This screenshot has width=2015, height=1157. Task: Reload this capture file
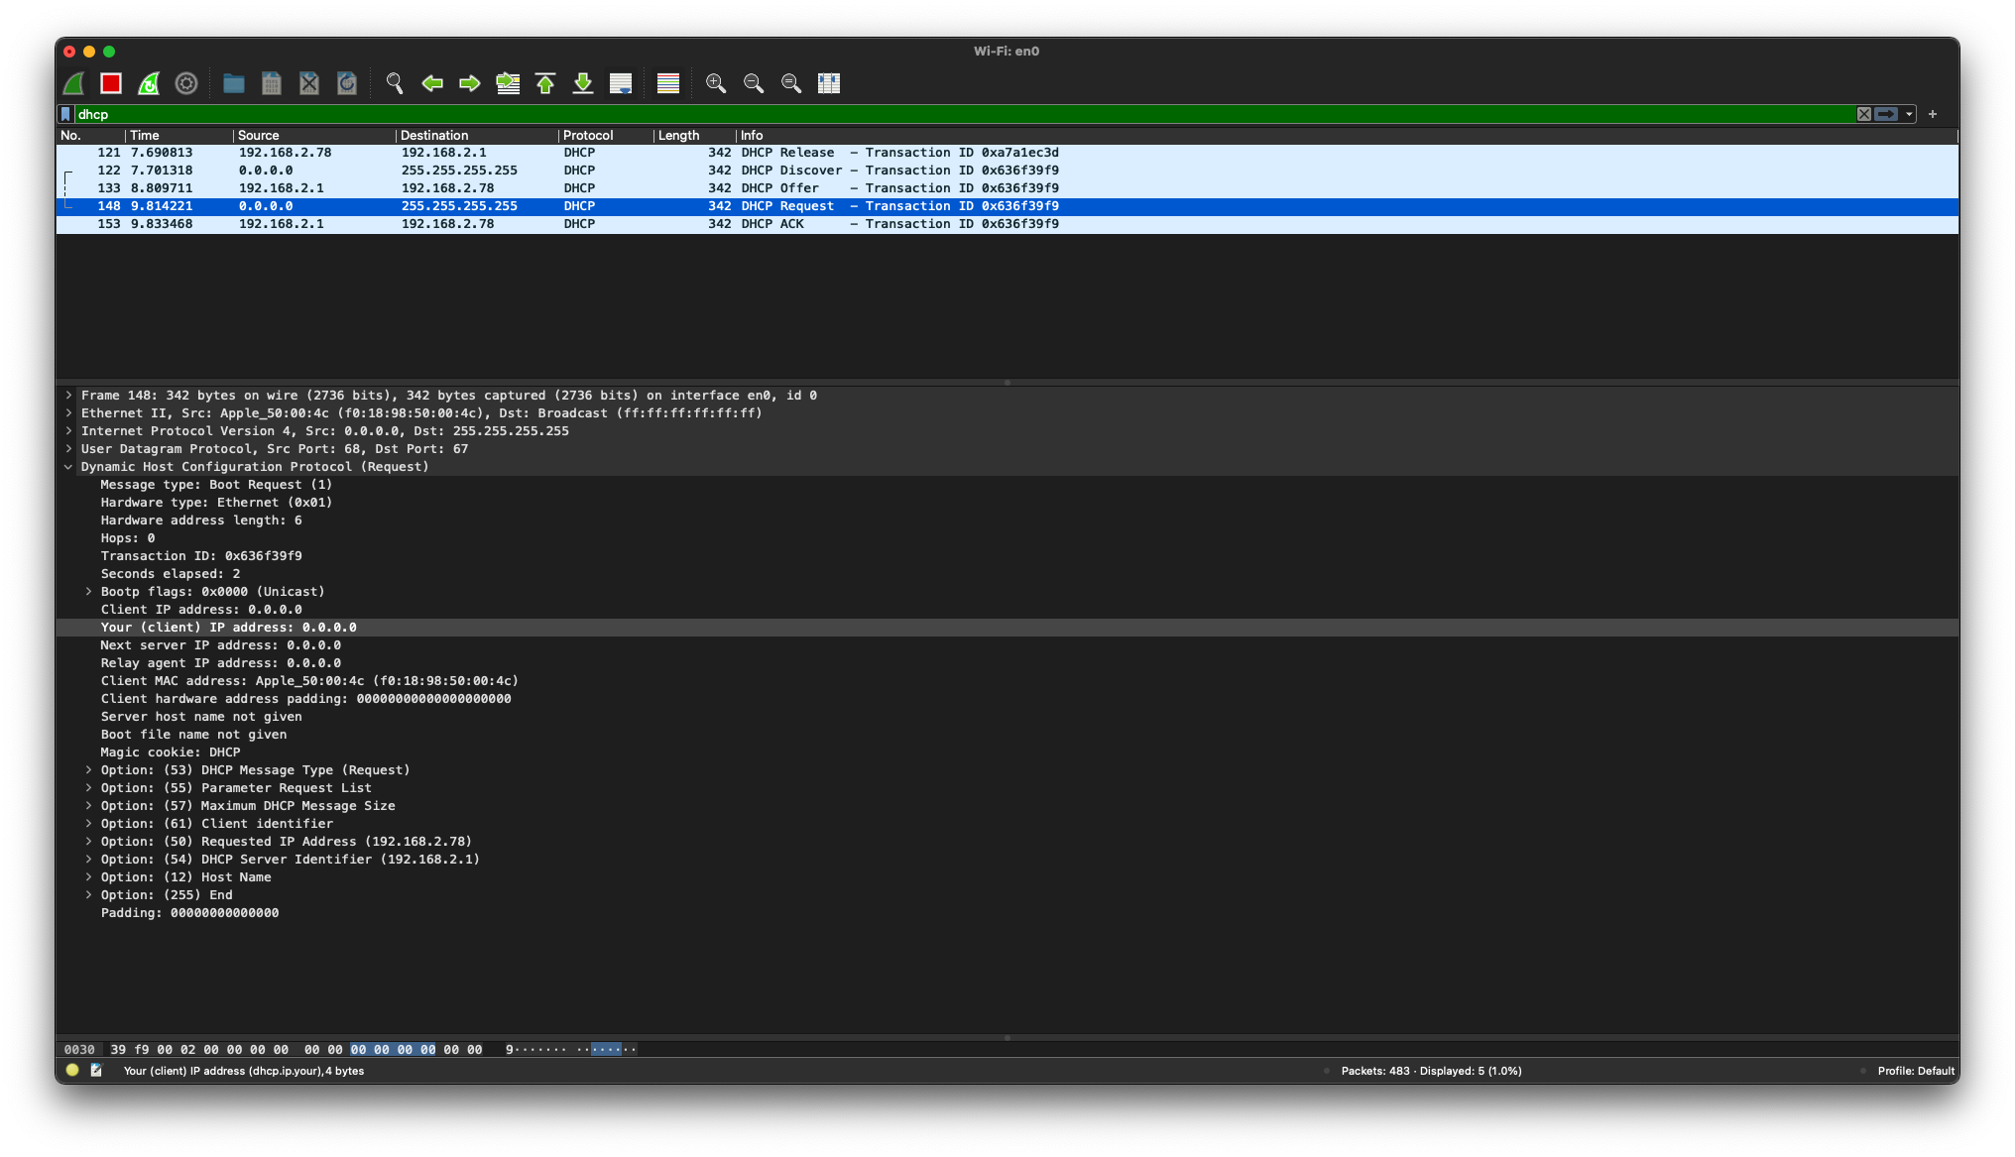pos(347,83)
